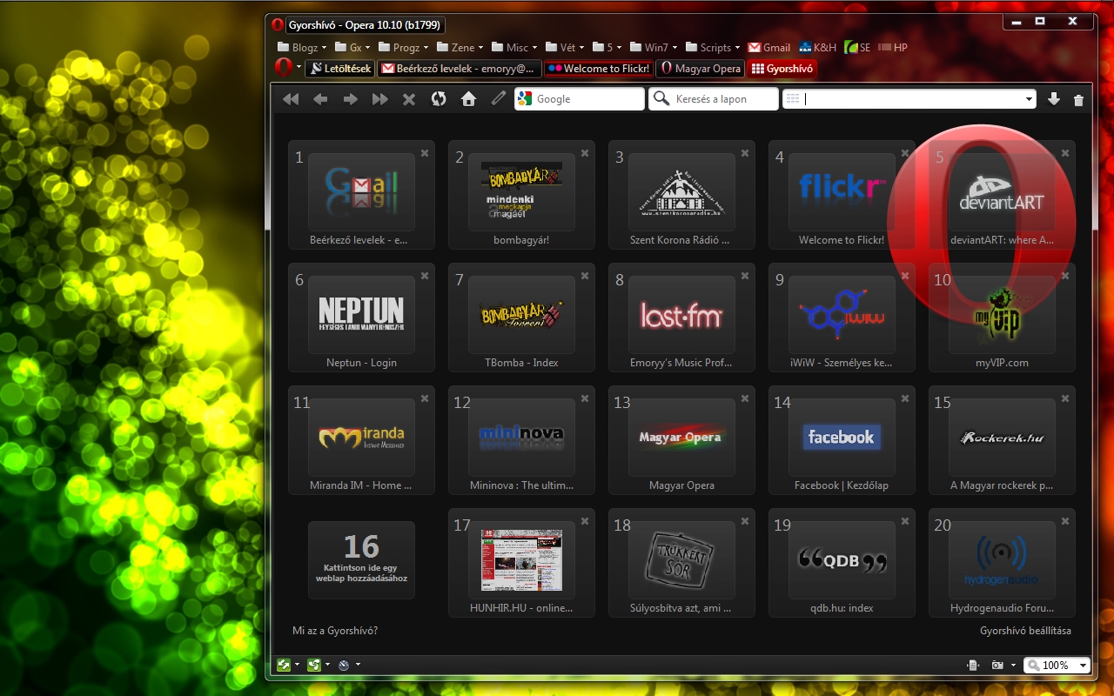Go forward with the Forward arrow
This screenshot has width=1114, height=696.
tap(350, 99)
